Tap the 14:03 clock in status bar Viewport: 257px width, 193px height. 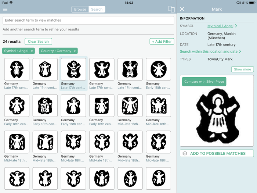[129, 3]
